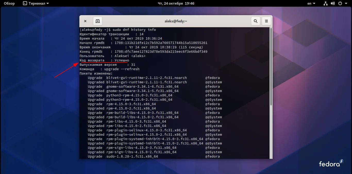352x174 pixels.
Task: Click the terminal vertical scrollbar
Action: coord(271,67)
